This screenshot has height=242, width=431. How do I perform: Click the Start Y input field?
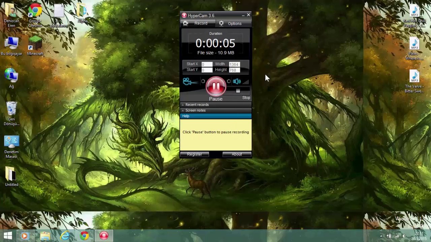point(207,70)
